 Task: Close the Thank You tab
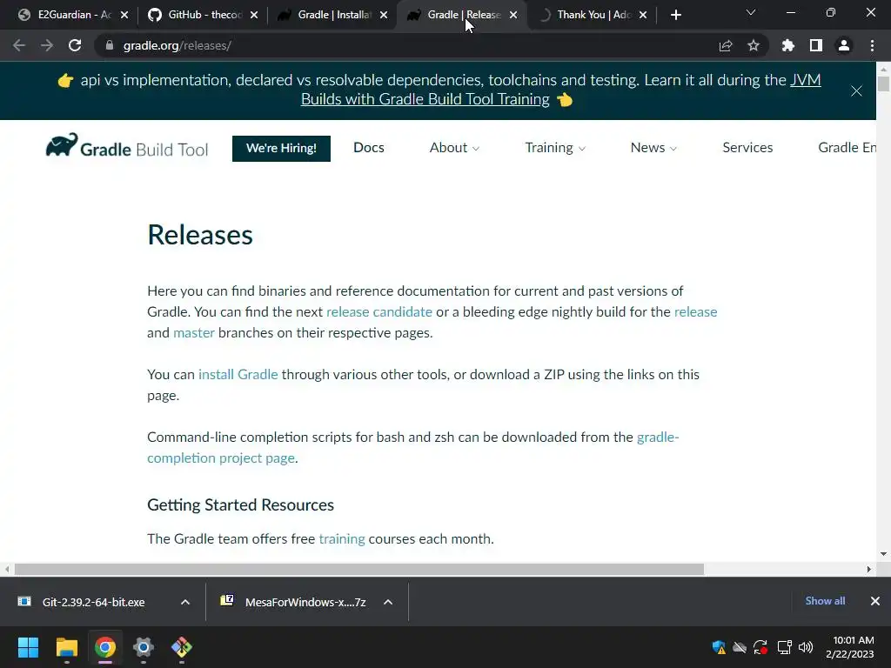point(643,15)
